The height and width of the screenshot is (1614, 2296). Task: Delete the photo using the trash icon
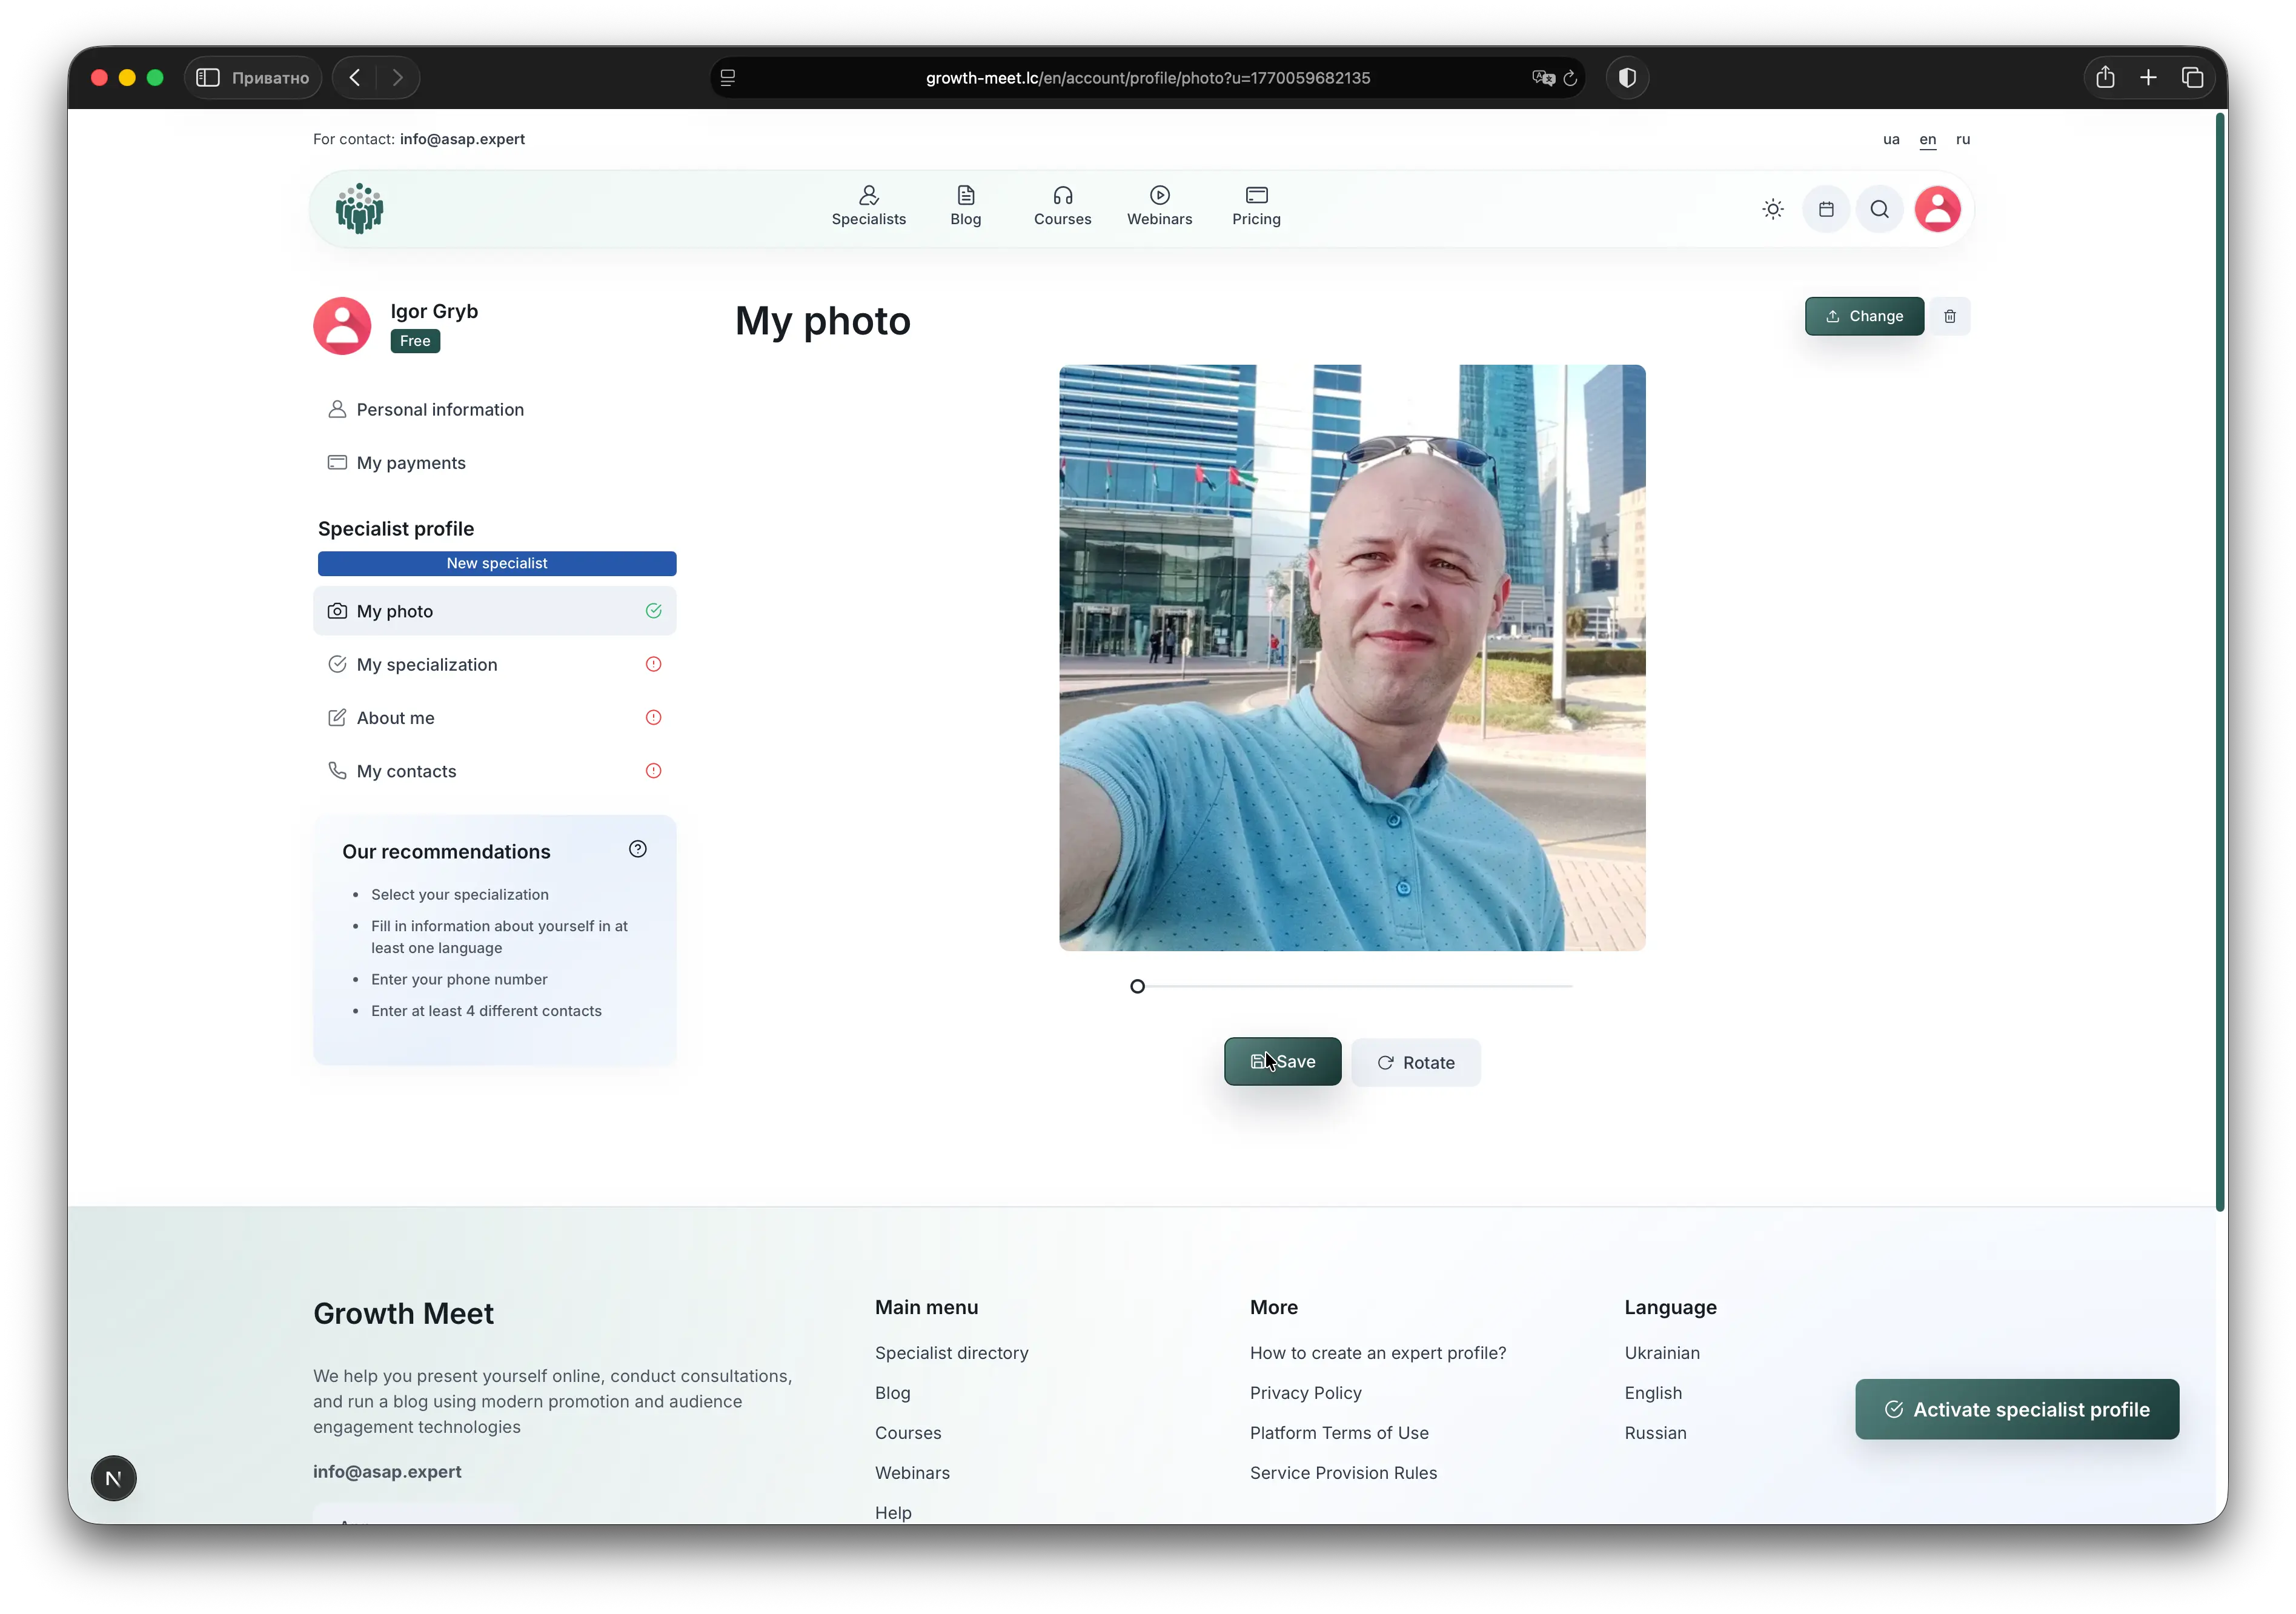[x=1950, y=316]
